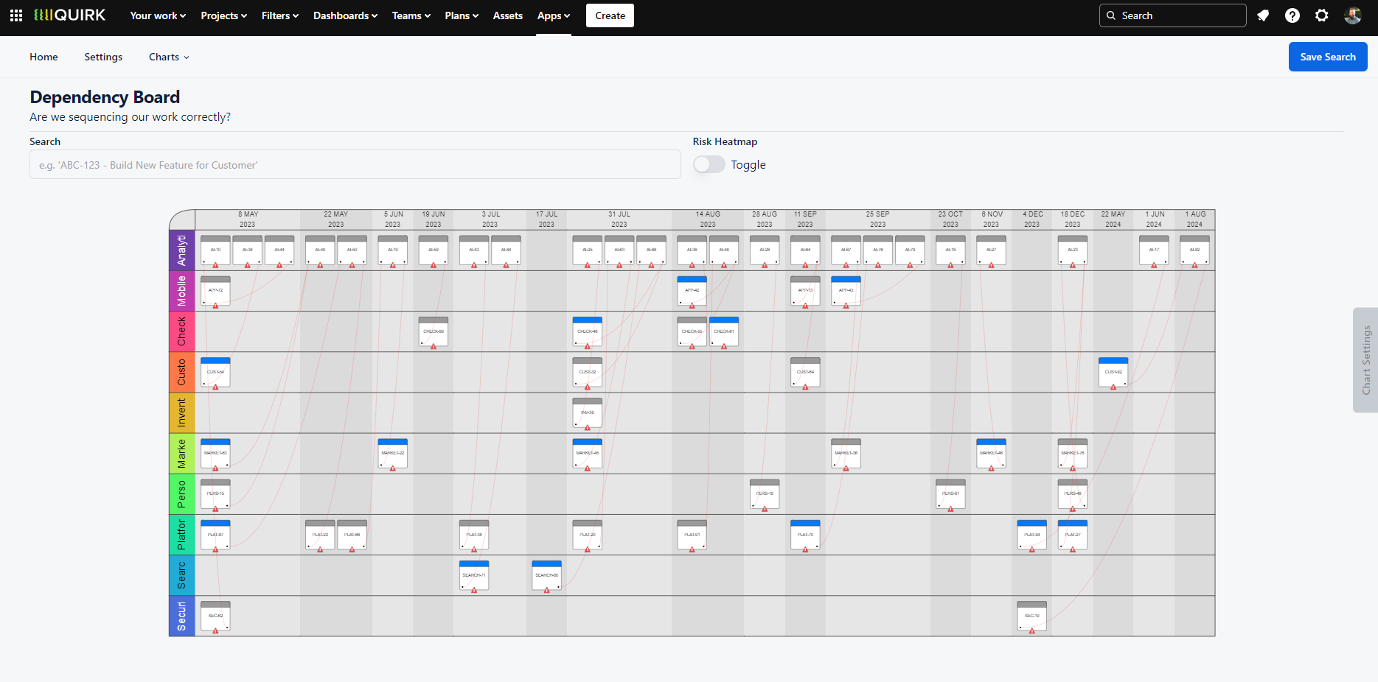Click the Save Search button
The image size is (1378, 682).
1328,57
